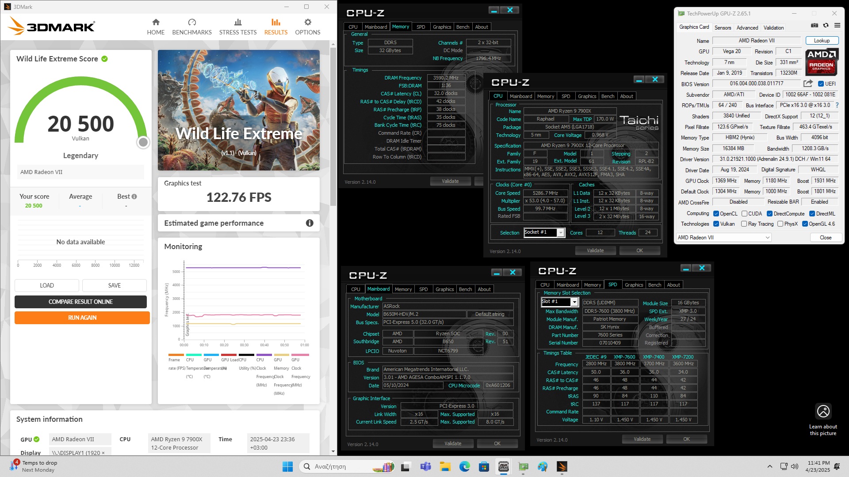Open Bench tab in CPU-Z Mainboard window
This screenshot has height=477, width=849.
point(465,289)
